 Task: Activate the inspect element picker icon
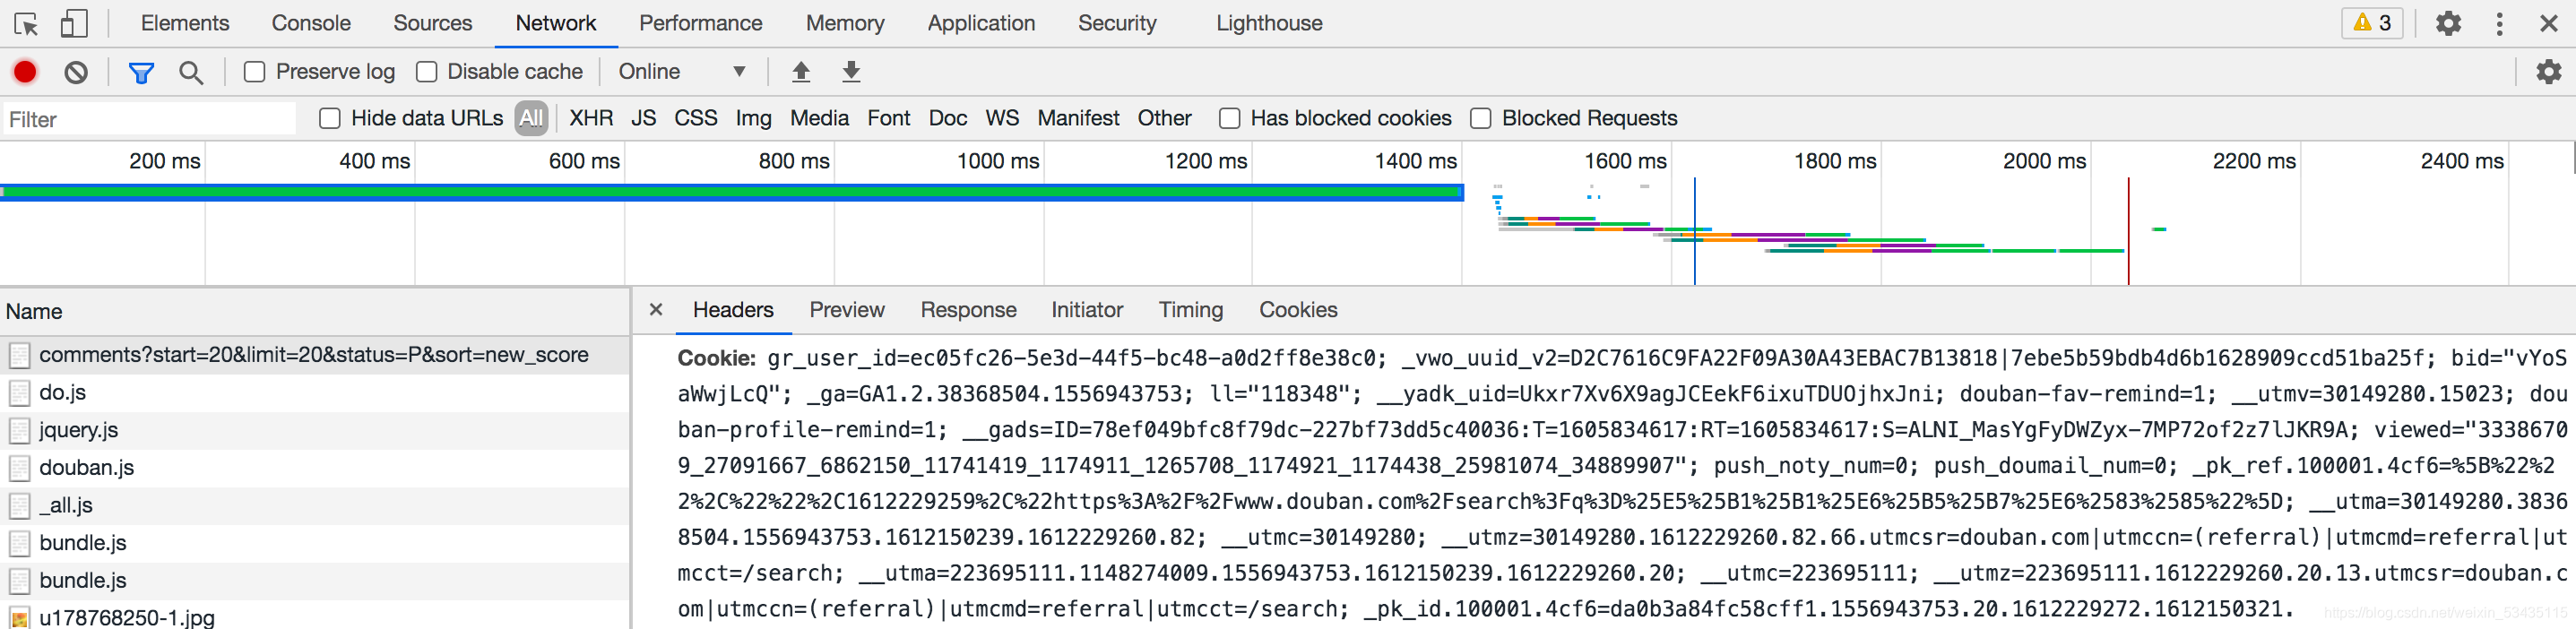coord(26,23)
